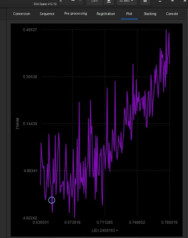The image size is (188, 238).
Task: Go to the Pre-processing tab
Action: coord(76,14)
